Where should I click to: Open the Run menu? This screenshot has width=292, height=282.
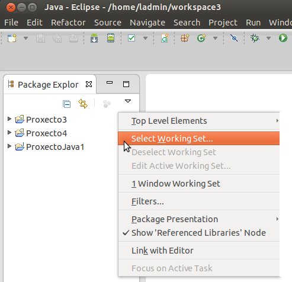(x=253, y=23)
